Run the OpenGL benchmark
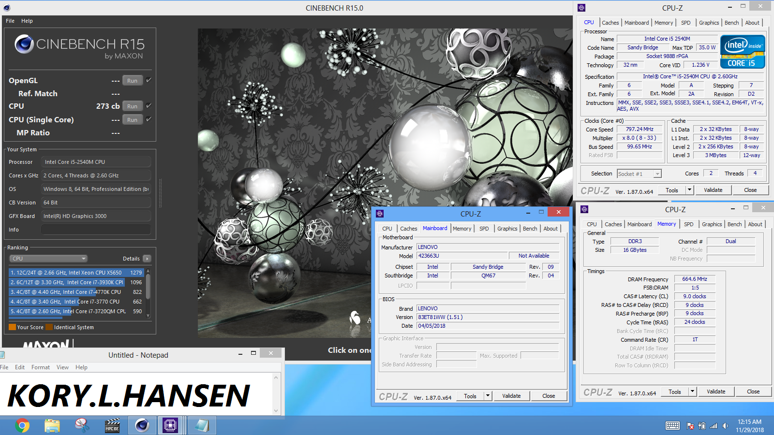Viewport: 774px width, 435px height. click(133, 81)
